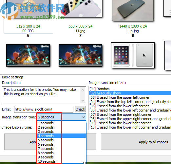
Task: Select [04] Erase from top left corner and gradually show
Action: pyautogui.click(x=130, y=102)
